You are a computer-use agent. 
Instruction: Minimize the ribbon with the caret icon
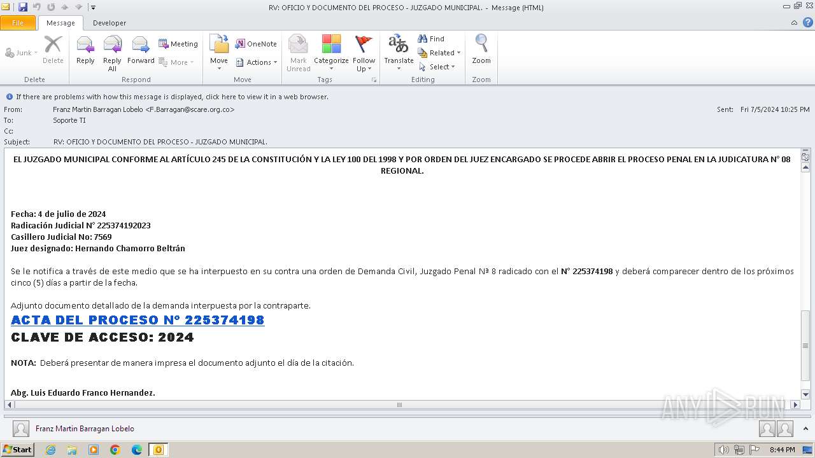pyautogui.click(x=794, y=22)
